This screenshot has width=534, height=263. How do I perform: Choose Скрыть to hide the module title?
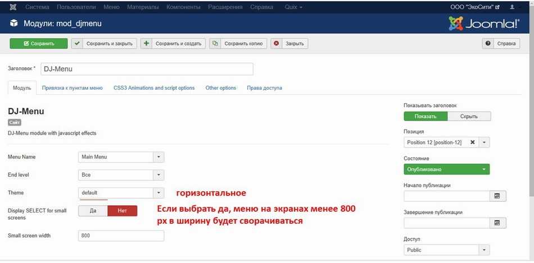coord(469,116)
